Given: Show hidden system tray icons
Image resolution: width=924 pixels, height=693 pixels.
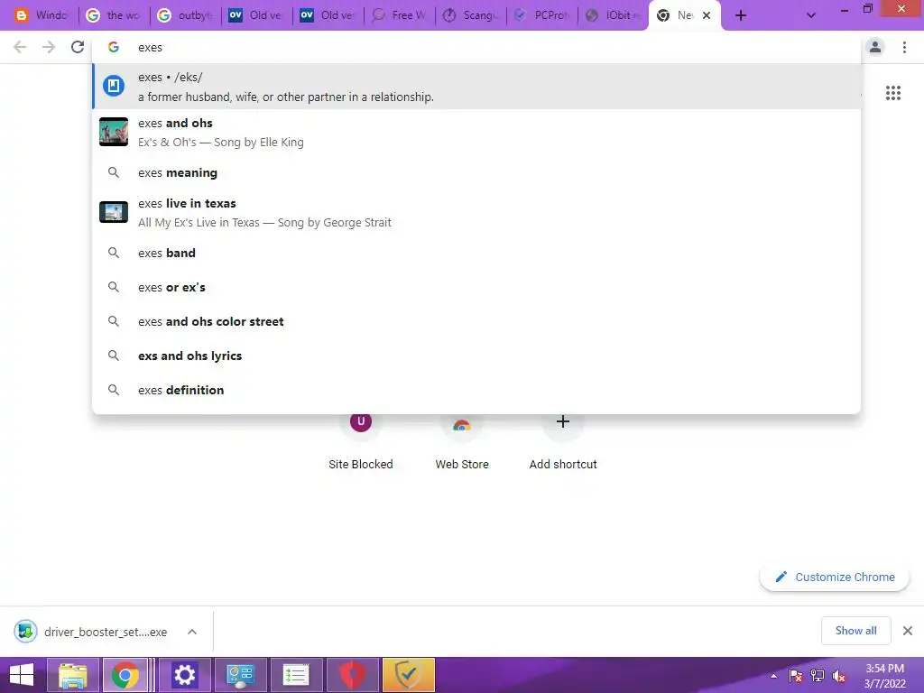Looking at the screenshot, I should [773, 676].
